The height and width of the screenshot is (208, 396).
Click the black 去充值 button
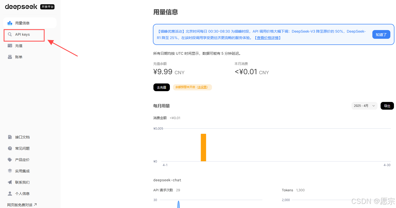(x=162, y=87)
